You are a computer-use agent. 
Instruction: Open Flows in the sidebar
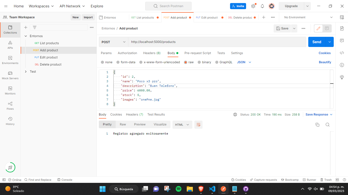tap(10, 106)
